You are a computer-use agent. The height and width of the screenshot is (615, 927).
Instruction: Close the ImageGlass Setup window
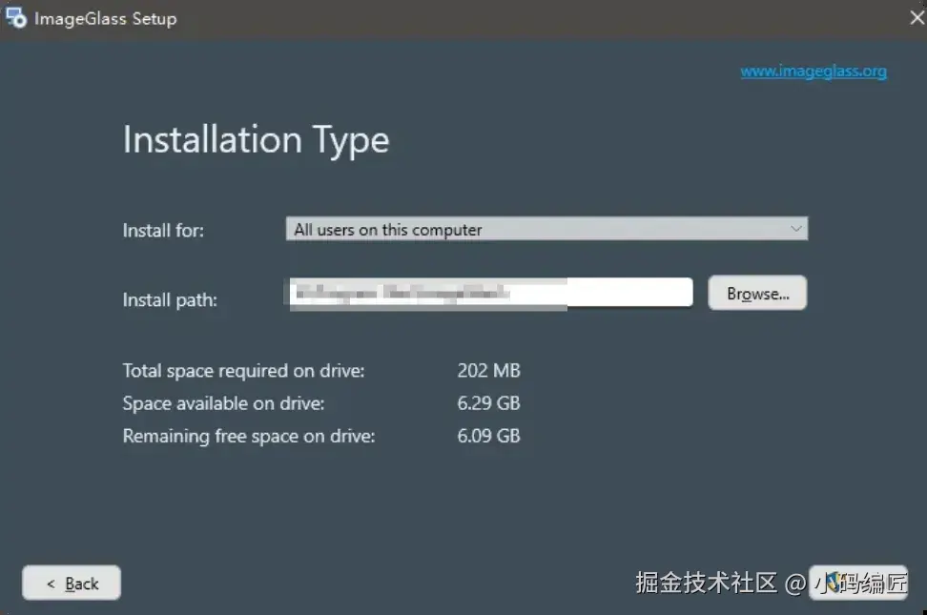coord(917,18)
